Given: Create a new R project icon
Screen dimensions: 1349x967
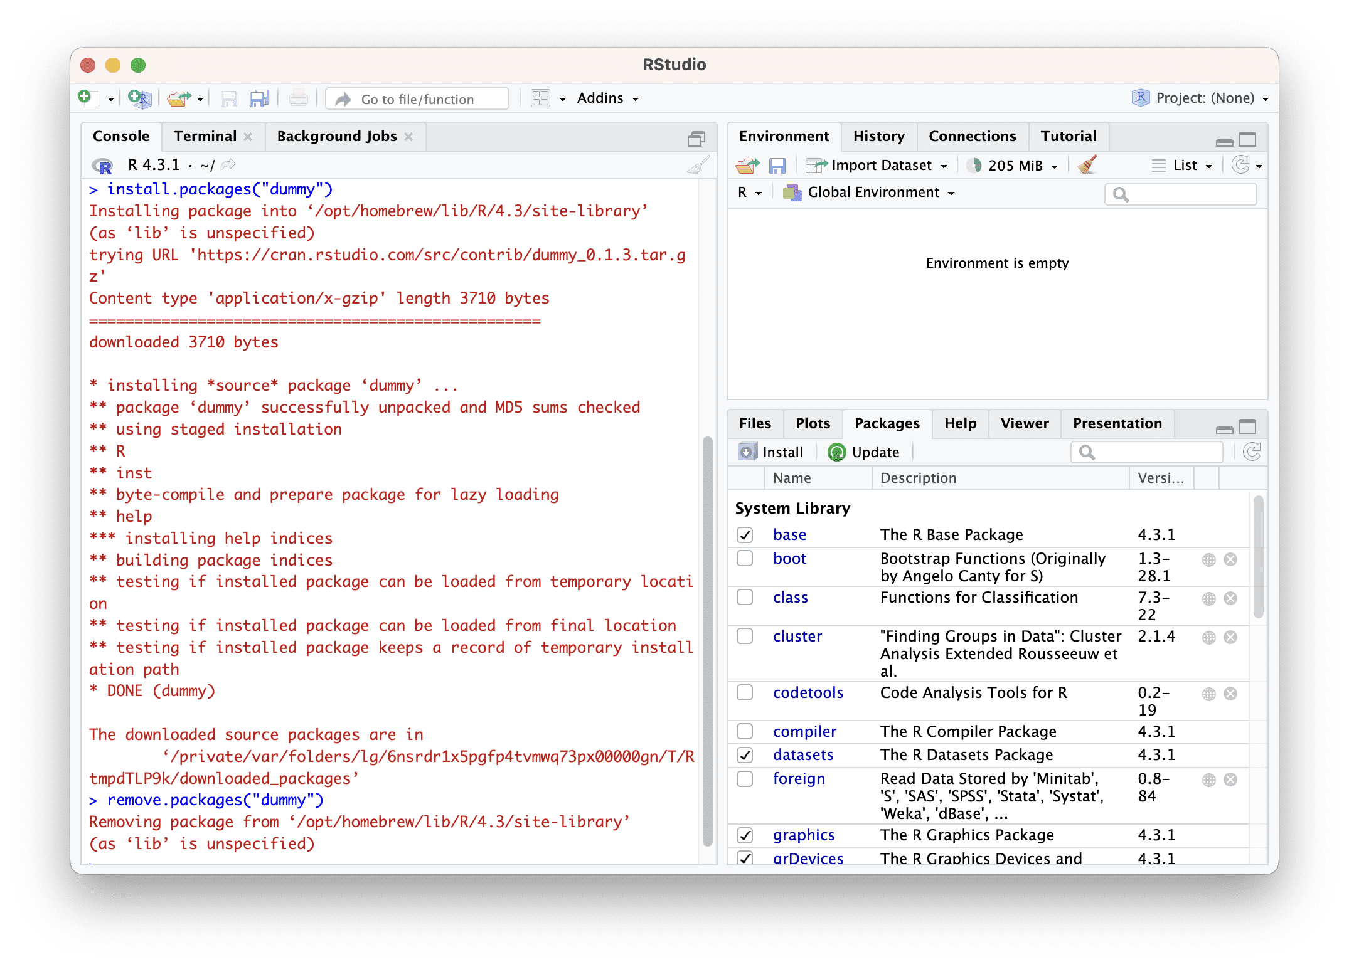Looking at the screenshot, I should (139, 98).
